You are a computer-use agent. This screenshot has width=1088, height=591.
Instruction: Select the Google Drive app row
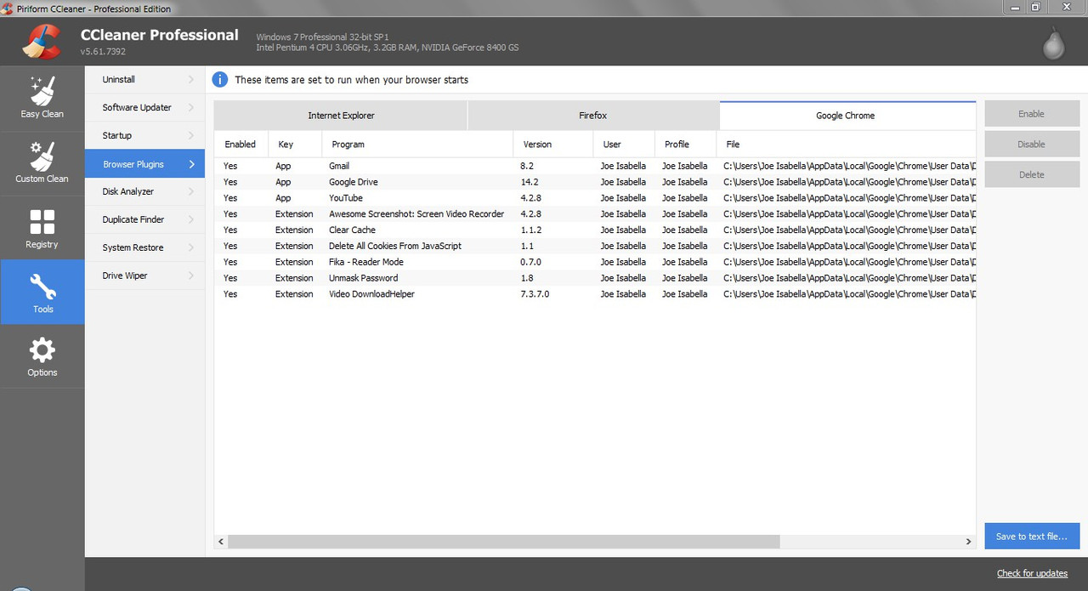595,182
